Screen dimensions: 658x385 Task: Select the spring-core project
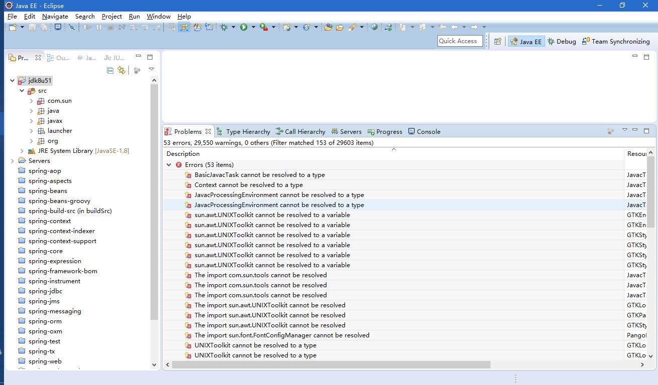tap(46, 251)
